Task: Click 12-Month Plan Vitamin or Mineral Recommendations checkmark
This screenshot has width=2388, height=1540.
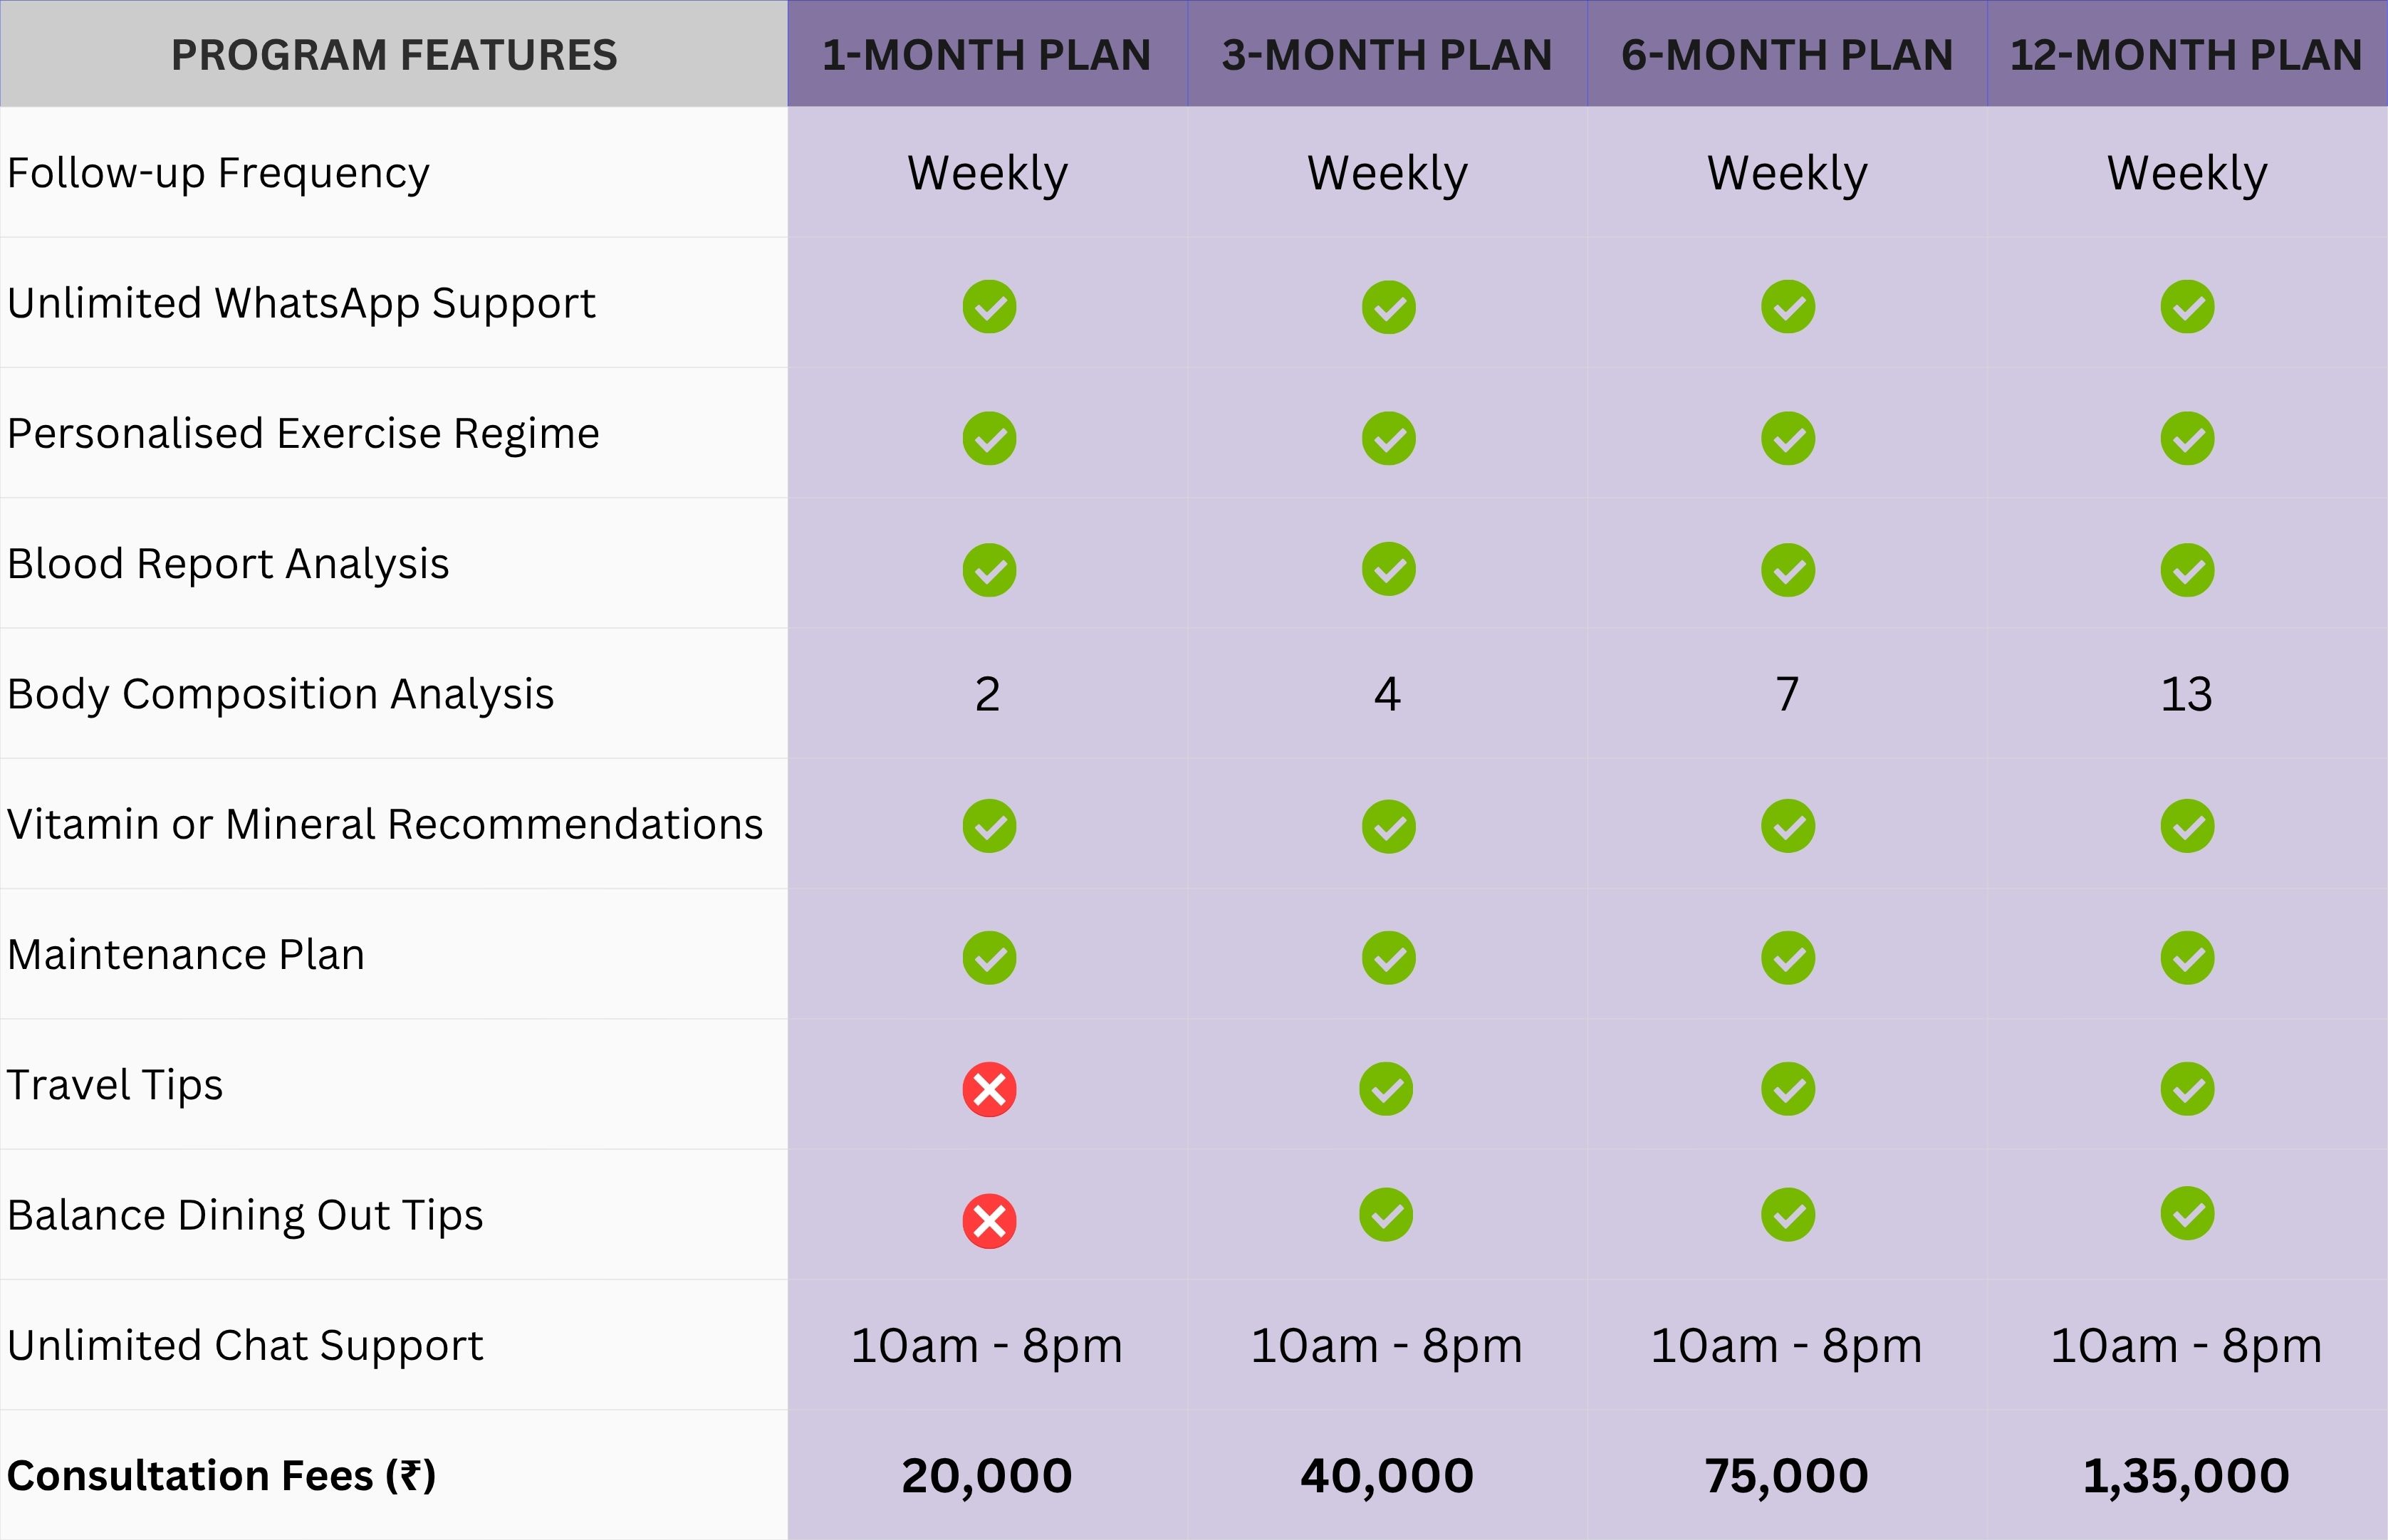Action: click(x=2187, y=826)
